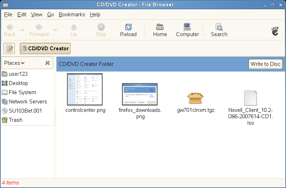Click the gw701clnxm.tgz file name
This screenshot has height=188, width=286.
(x=196, y=110)
